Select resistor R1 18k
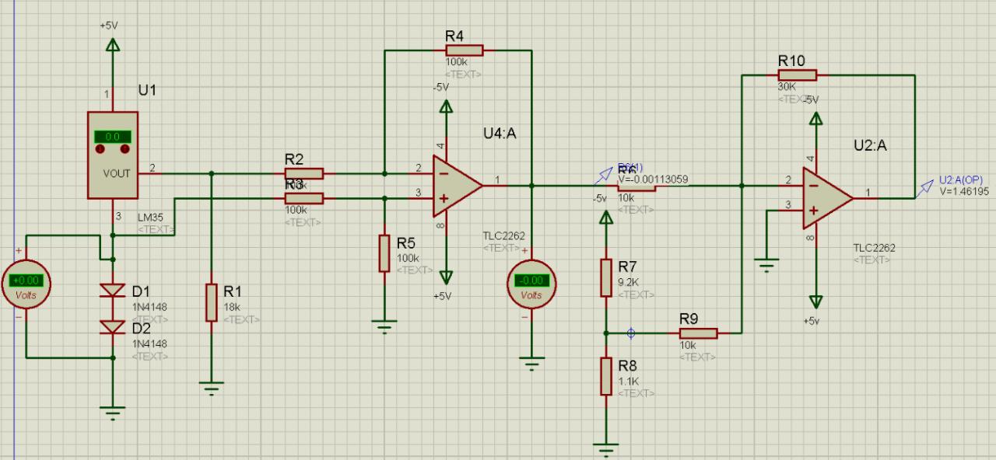Image resolution: width=996 pixels, height=460 pixels. point(211,302)
